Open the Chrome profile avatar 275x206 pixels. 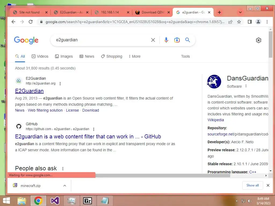pyautogui.click(x=258, y=22)
